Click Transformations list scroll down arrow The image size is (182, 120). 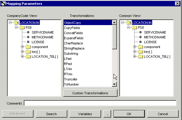[114, 84]
